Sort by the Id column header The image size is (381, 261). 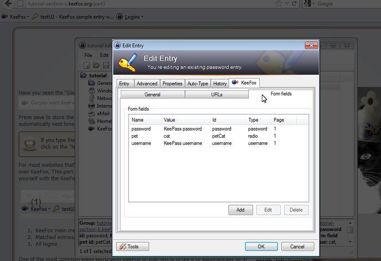pyautogui.click(x=228, y=120)
